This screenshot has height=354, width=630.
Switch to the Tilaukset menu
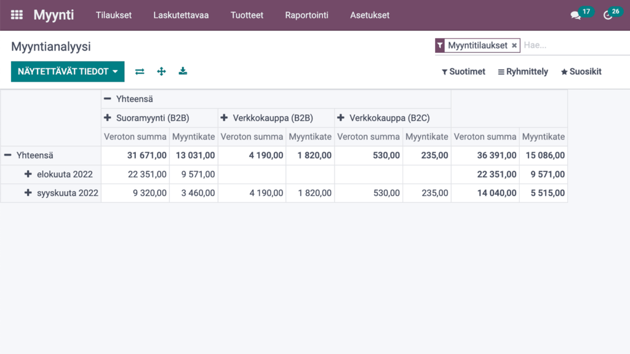(113, 15)
